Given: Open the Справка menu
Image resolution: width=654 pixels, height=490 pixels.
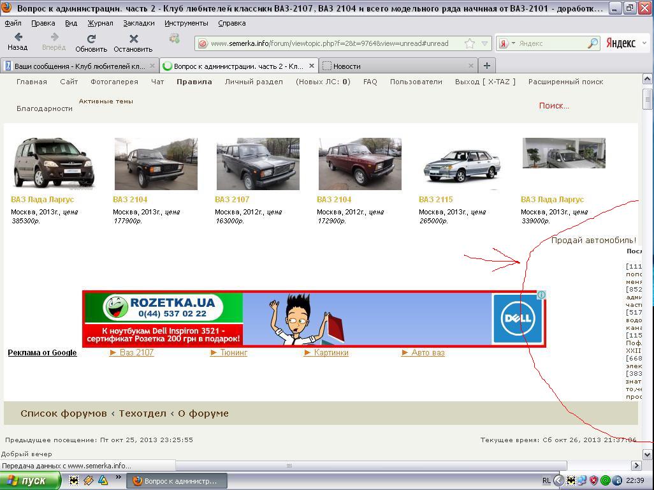Looking at the screenshot, I should click(x=232, y=24).
